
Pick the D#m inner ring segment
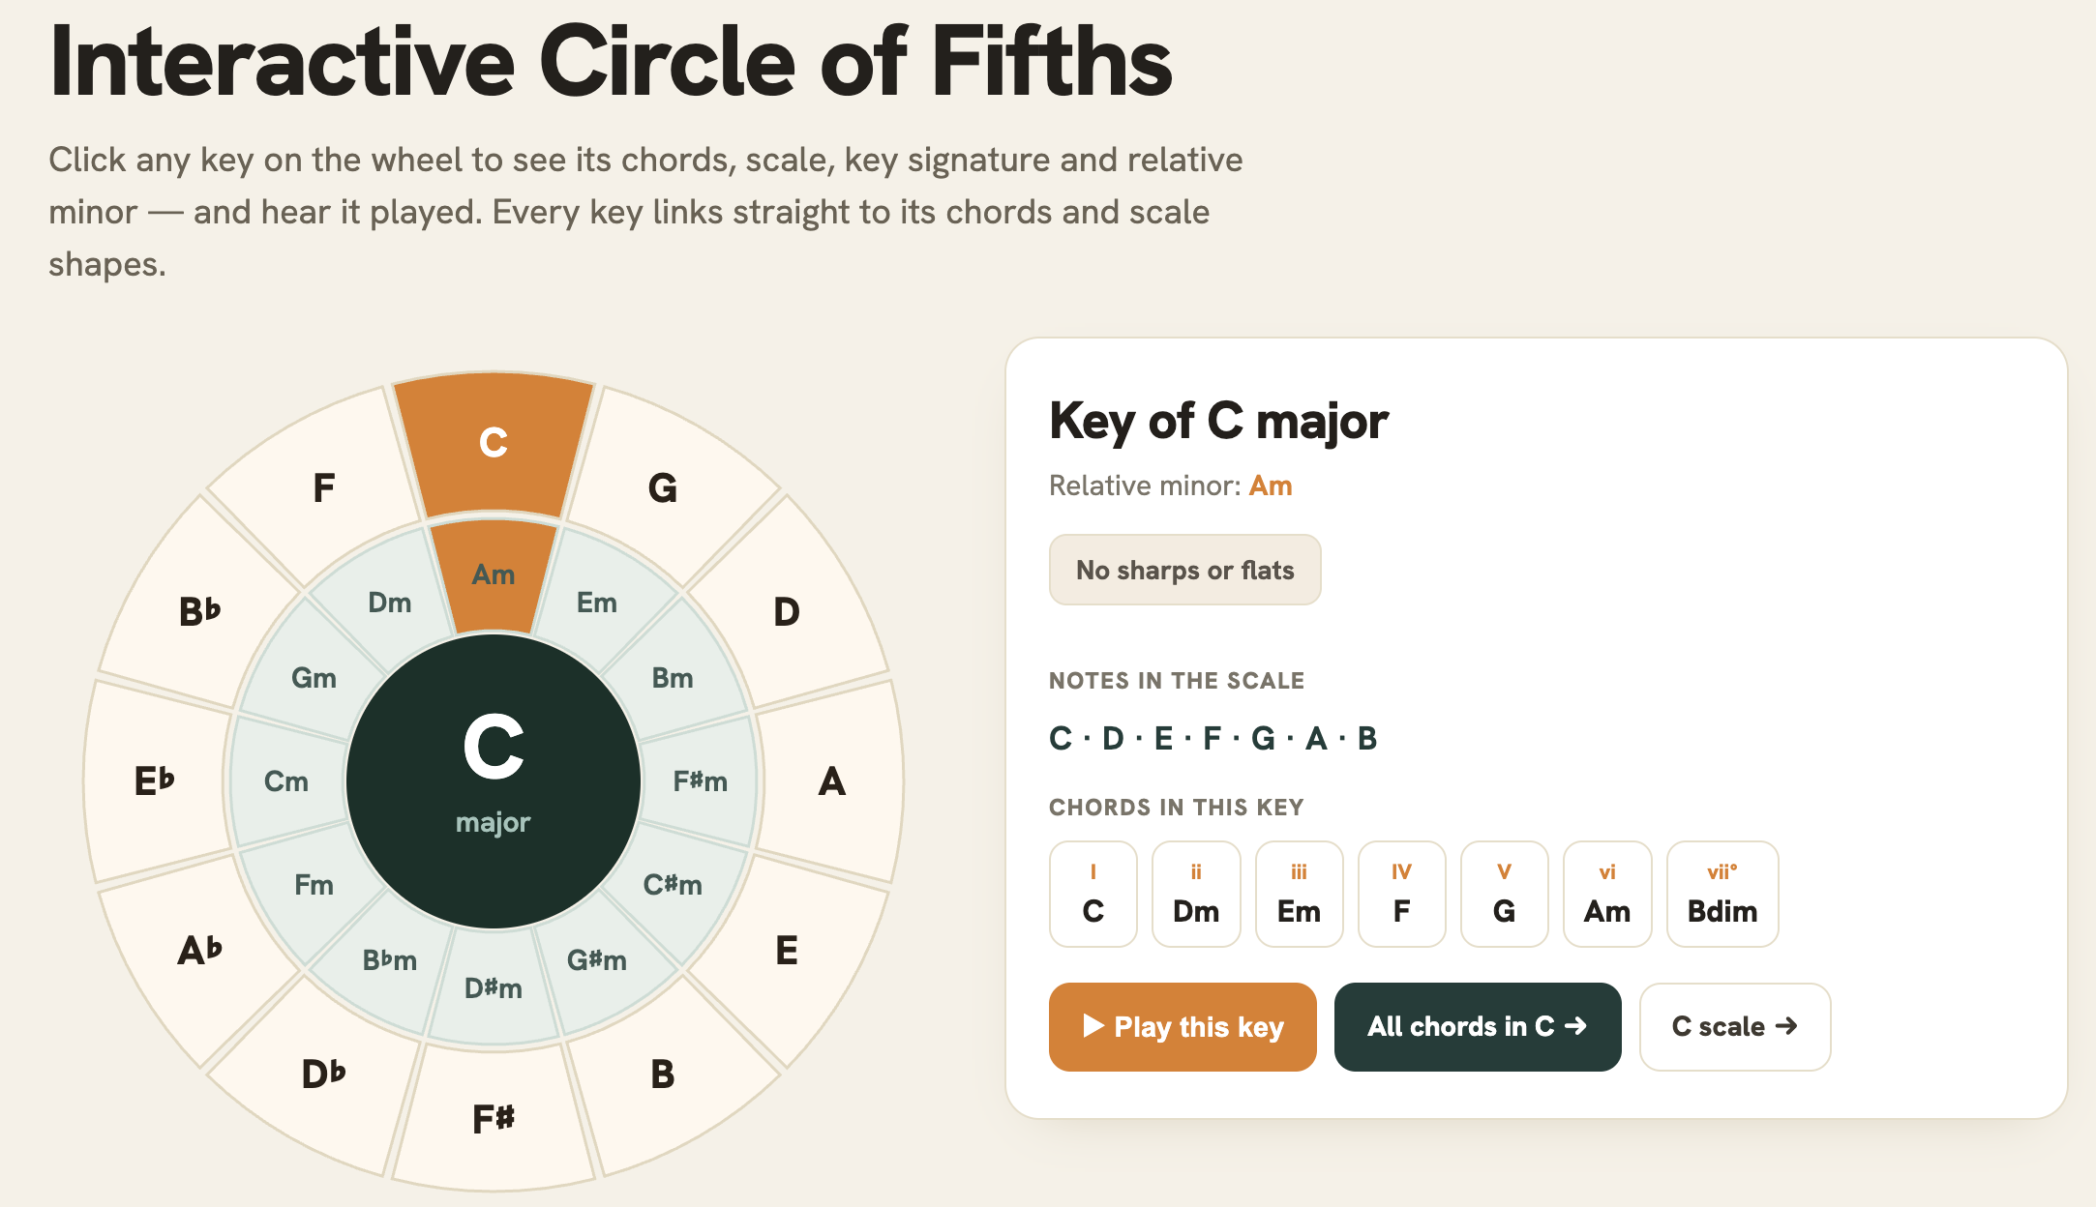point(494,986)
